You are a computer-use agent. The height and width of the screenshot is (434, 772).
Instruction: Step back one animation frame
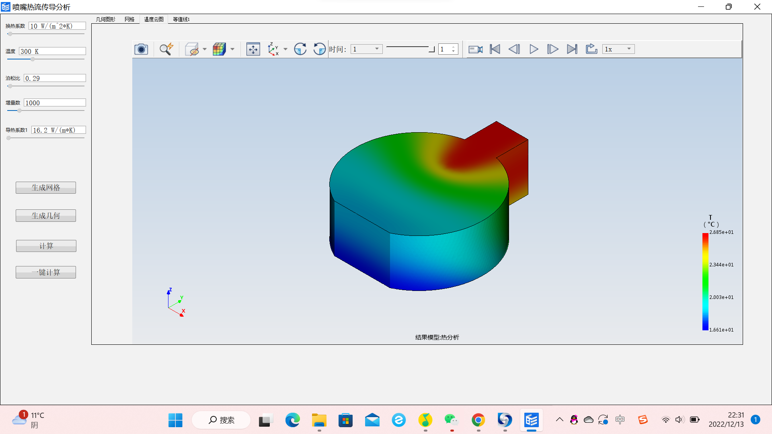[514, 49]
